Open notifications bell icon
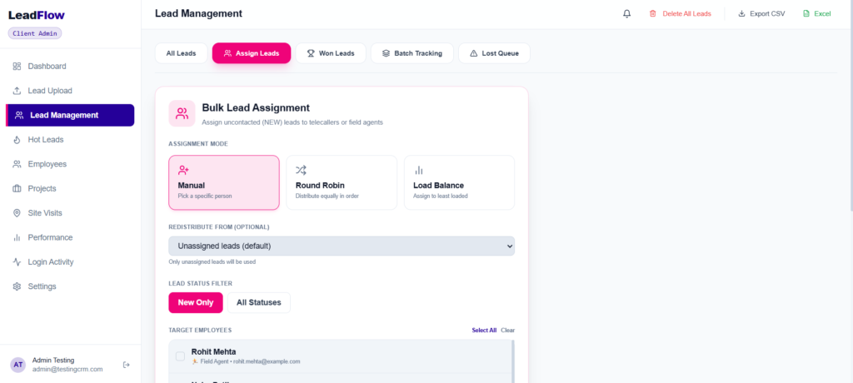This screenshot has width=853, height=383. point(626,13)
